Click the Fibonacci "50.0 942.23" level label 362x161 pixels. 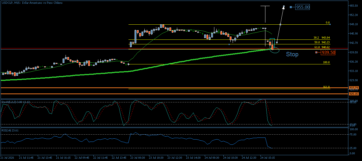[322, 42]
